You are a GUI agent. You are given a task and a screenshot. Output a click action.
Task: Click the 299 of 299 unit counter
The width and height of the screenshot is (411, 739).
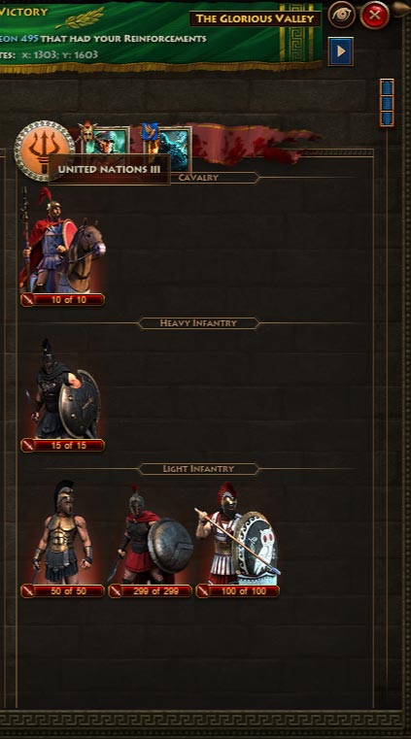point(150,591)
